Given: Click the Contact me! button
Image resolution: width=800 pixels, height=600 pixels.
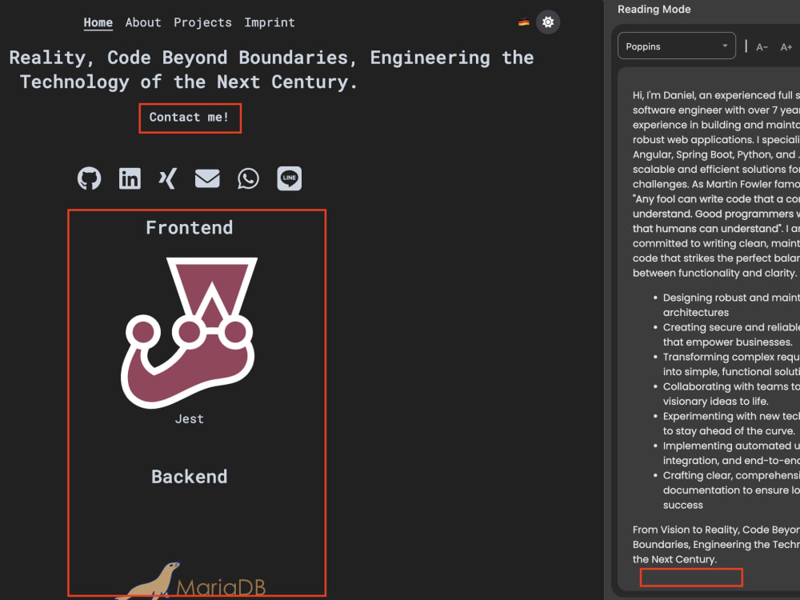Looking at the screenshot, I should pos(190,118).
